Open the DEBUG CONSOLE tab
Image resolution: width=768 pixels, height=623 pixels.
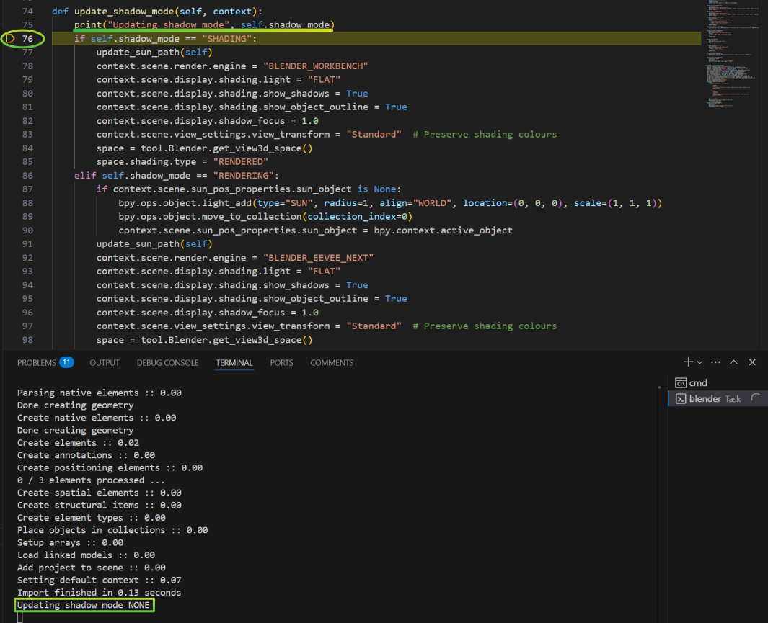167,363
